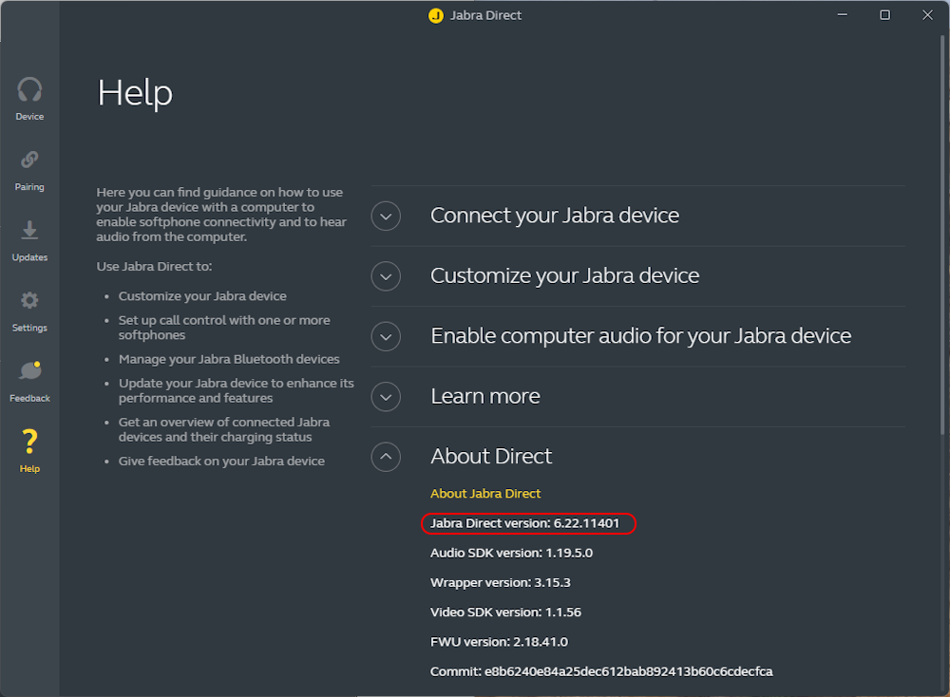The height and width of the screenshot is (697, 950).
Task: Open the About Jabra Direct link
Action: (x=485, y=494)
